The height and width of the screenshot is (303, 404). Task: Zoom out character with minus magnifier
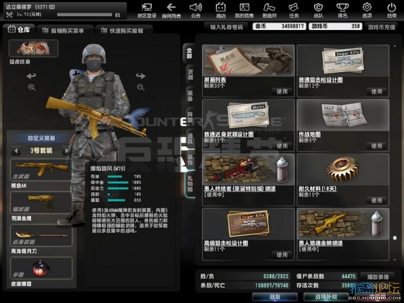pyautogui.click(x=141, y=87)
